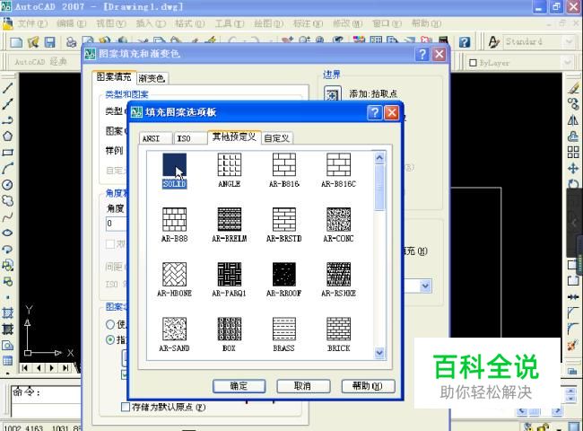Select the Polygon draw tool

[7, 136]
